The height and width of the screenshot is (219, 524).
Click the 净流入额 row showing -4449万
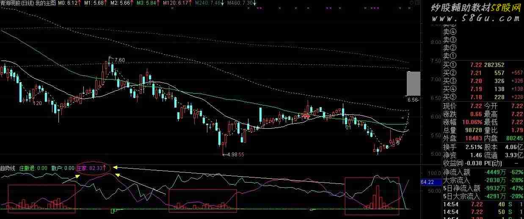pos(483,172)
